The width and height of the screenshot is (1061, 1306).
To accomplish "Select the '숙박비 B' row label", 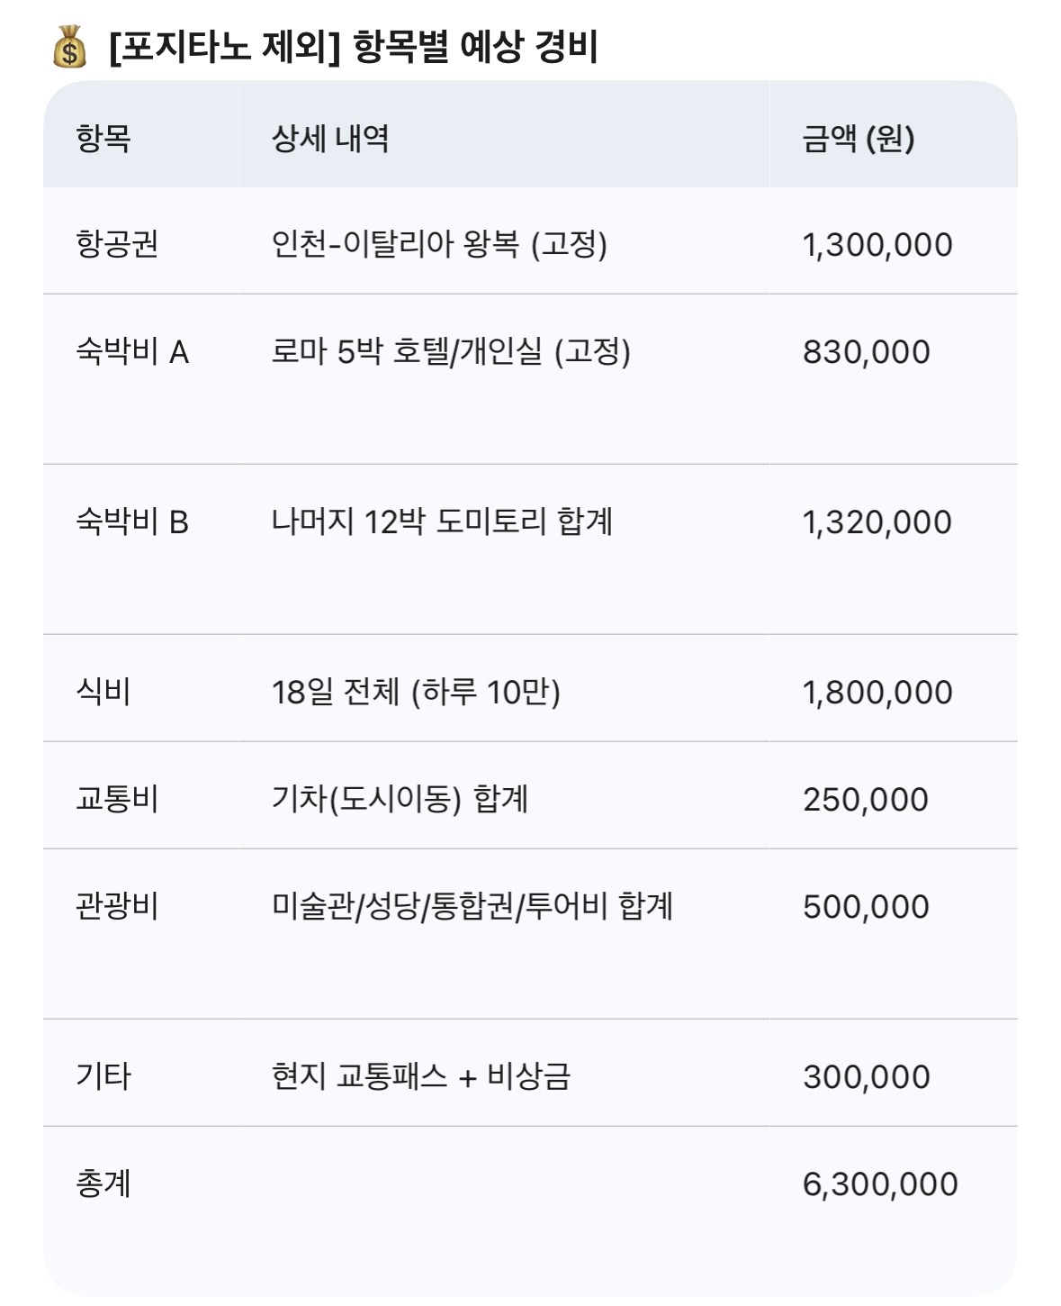I will click(132, 521).
